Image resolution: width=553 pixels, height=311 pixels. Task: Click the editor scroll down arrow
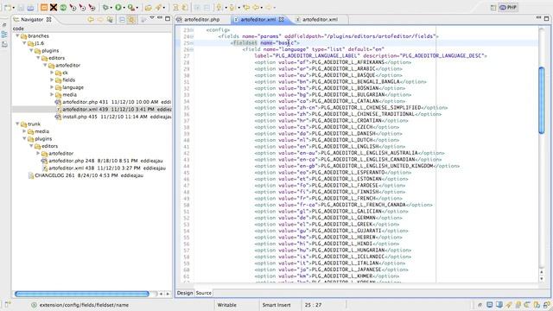coord(542,279)
